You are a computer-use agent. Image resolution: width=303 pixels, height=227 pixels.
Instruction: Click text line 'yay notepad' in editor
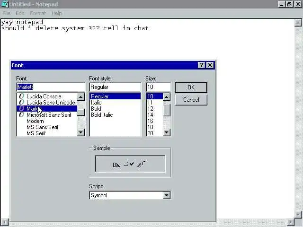point(22,22)
